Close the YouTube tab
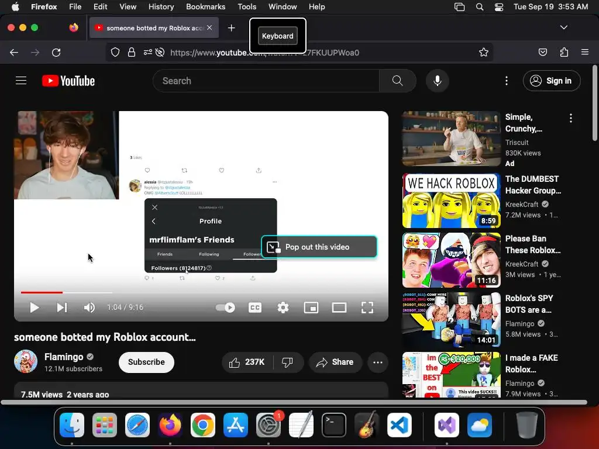This screenshot has height=449, width=599. click(x=209, y=27)
